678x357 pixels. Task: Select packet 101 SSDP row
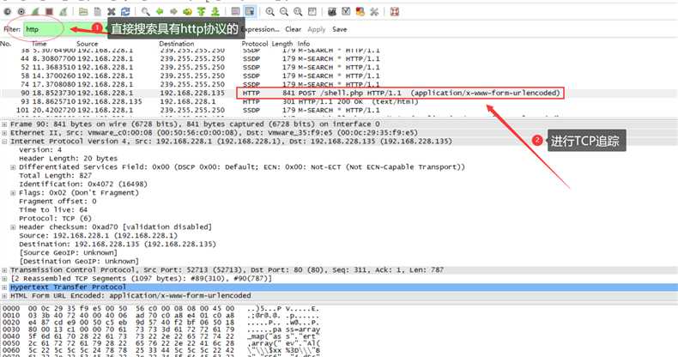point(339,110)
